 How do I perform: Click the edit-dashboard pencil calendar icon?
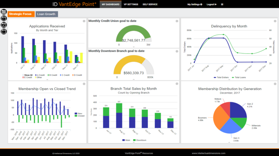coord(4,25)
